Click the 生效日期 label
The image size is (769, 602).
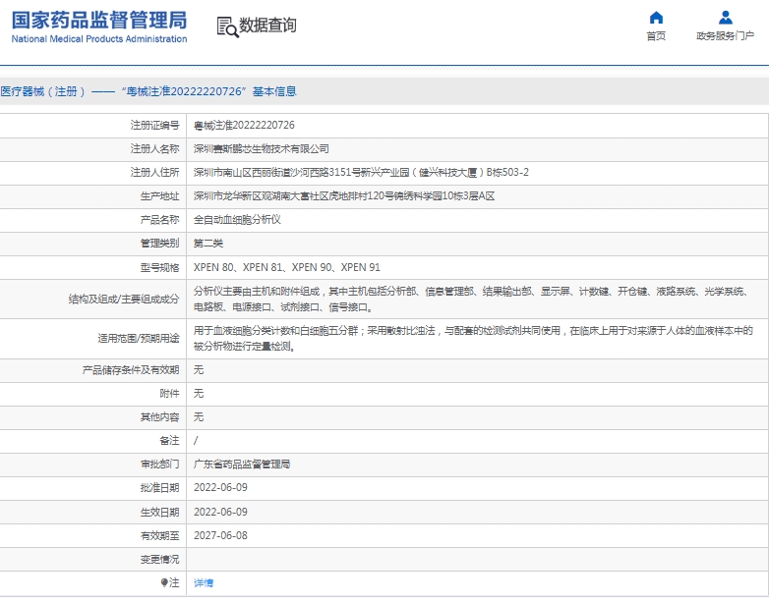point(160,513)
